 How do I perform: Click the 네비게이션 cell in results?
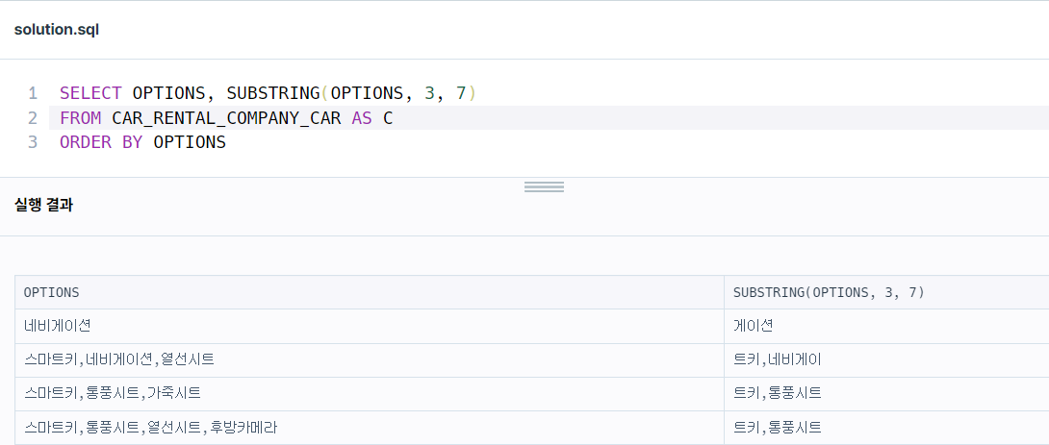click(370, 326)
